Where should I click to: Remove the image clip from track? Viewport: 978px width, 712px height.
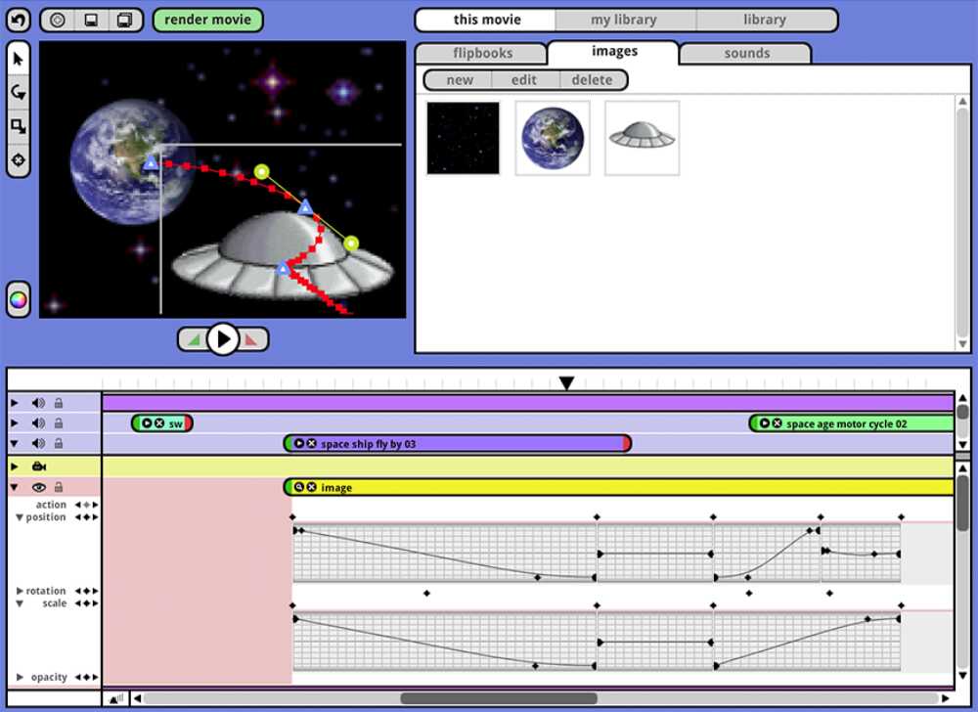coord(312,487)
